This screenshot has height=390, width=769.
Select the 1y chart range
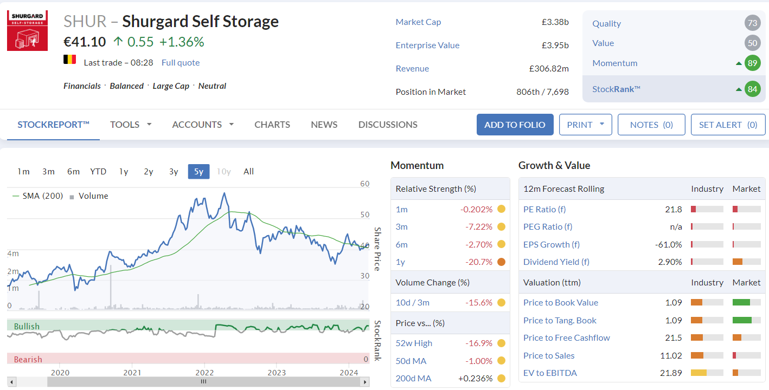(x=124, y=172)
